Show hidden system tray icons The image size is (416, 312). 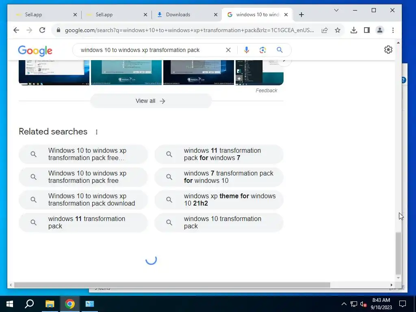point(344,304)
